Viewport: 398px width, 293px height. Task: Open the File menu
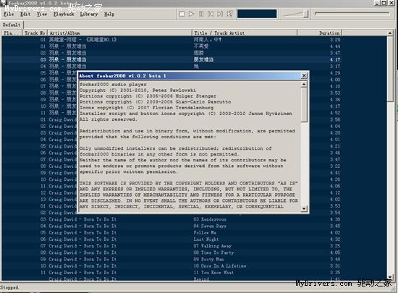9,14
